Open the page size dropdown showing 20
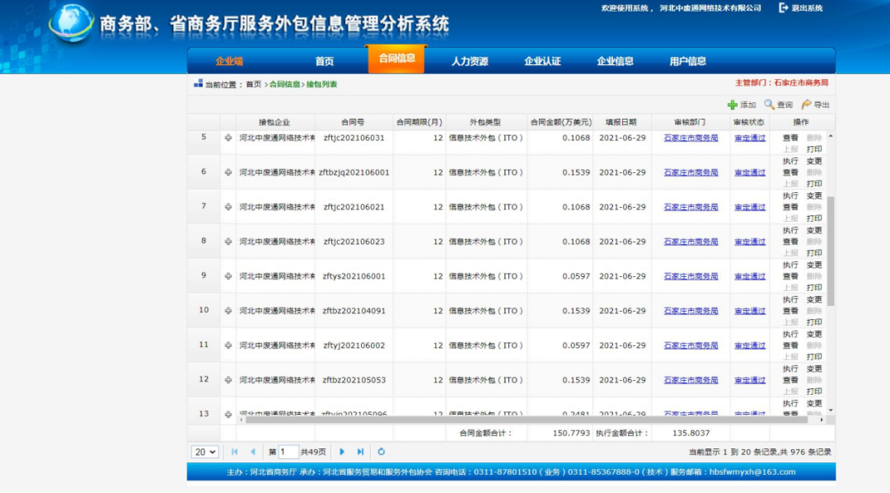The width and height of the screenshot is (890, 493). [x=204, y=452]
